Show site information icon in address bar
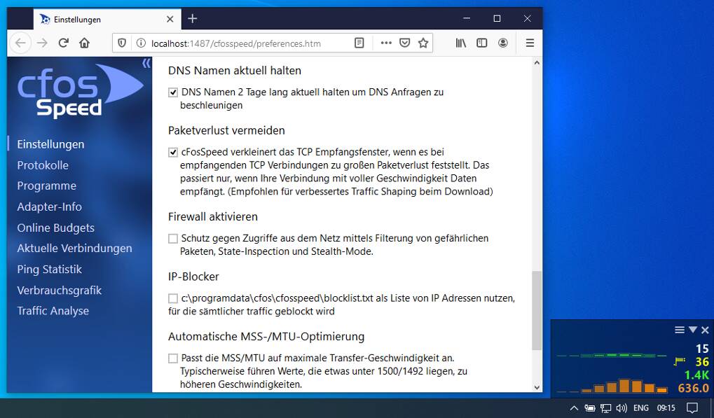 click(141, 43)
